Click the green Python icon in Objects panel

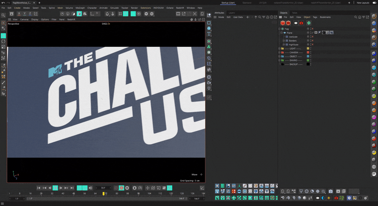(x=309, y=23)
